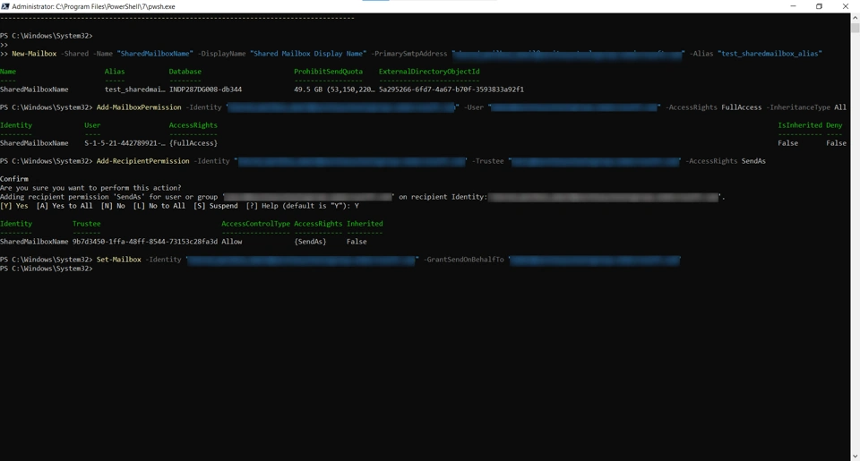Click the [Y] Yes option

click(14, 206)
